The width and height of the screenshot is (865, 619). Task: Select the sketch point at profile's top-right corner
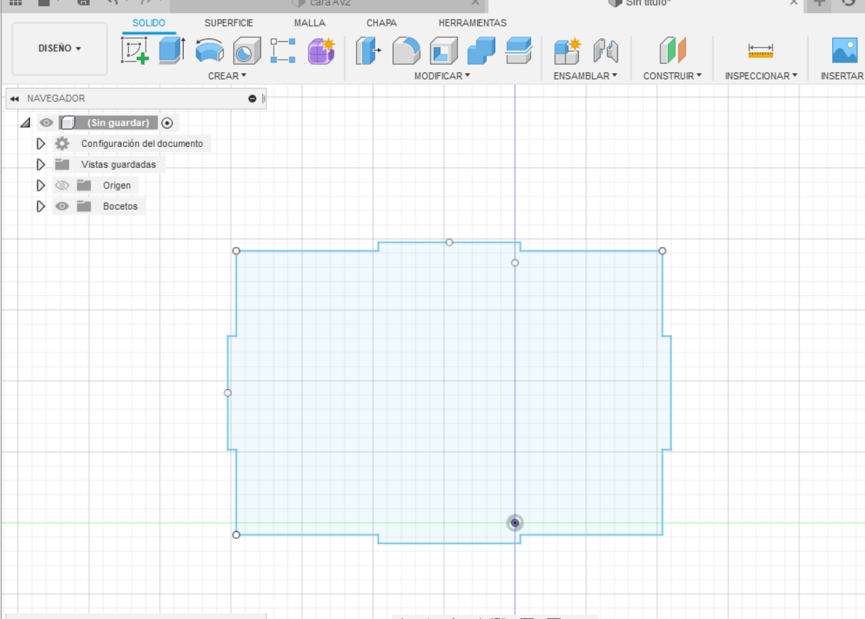pos(662,251)
